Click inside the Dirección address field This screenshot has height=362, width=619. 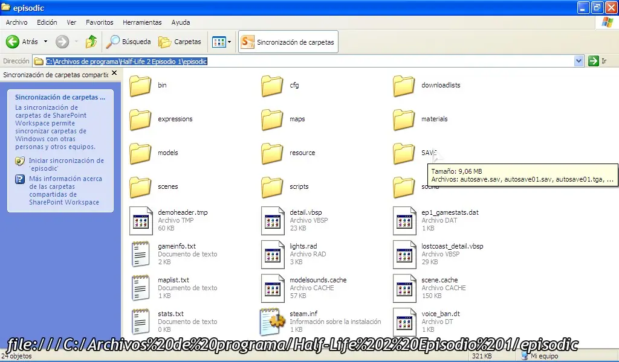tap(363, 61)
